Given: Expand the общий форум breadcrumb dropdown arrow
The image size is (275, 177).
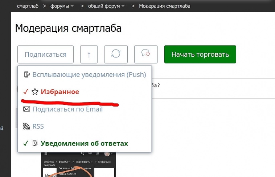Looking at the screenshot, I should [x=123, y=6].
